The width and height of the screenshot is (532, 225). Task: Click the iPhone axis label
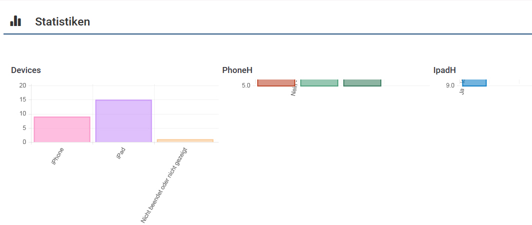(x=58, y=156)
